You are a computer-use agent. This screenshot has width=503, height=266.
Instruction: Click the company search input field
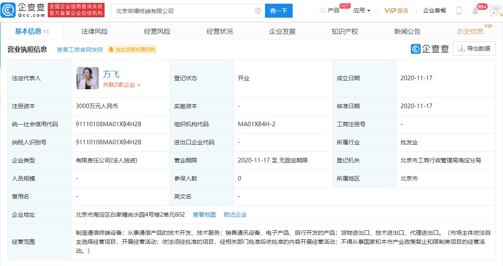click(x=188, y=11)
